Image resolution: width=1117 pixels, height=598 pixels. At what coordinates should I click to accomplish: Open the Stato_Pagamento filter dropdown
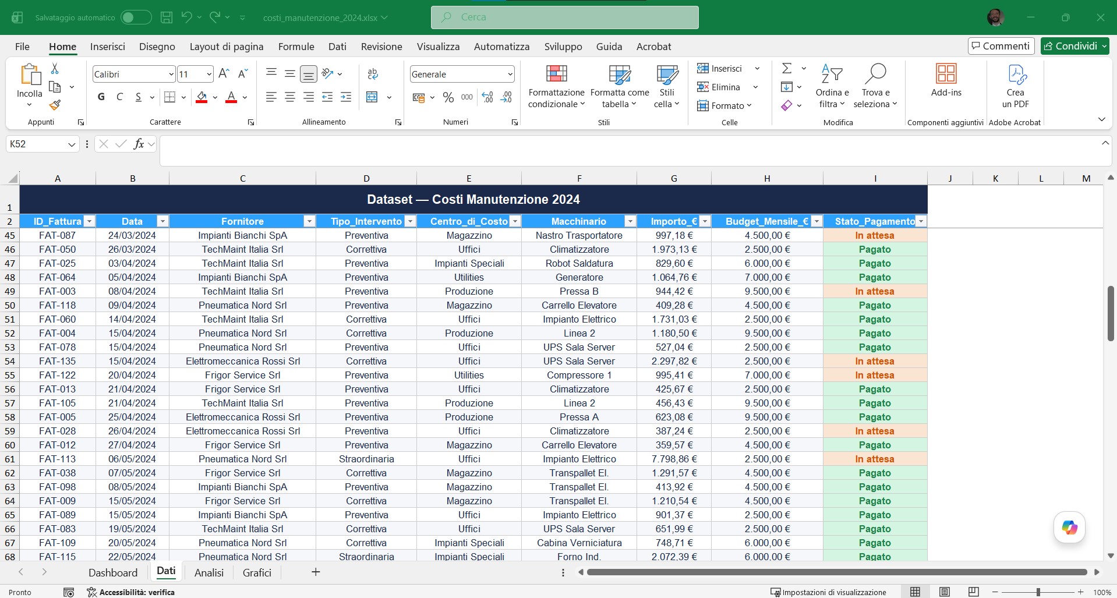(921, 221)
